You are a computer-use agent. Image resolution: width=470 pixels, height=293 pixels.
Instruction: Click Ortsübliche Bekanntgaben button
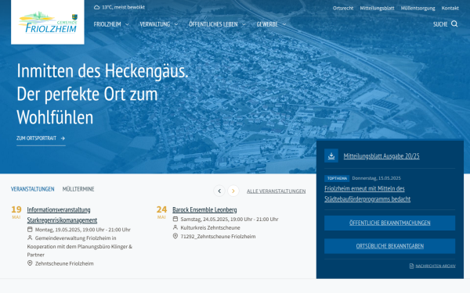389,246
